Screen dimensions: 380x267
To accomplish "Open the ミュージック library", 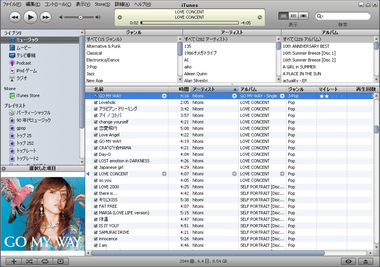I will click(x=40, y=40).
